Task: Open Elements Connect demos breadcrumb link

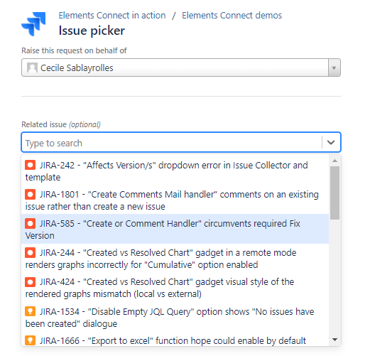Action: click(232, 16)
